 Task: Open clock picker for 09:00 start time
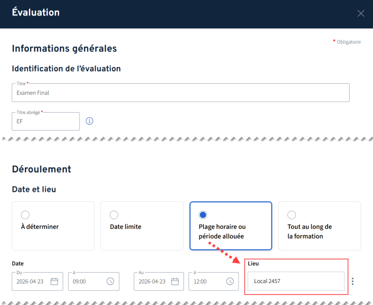110,282
